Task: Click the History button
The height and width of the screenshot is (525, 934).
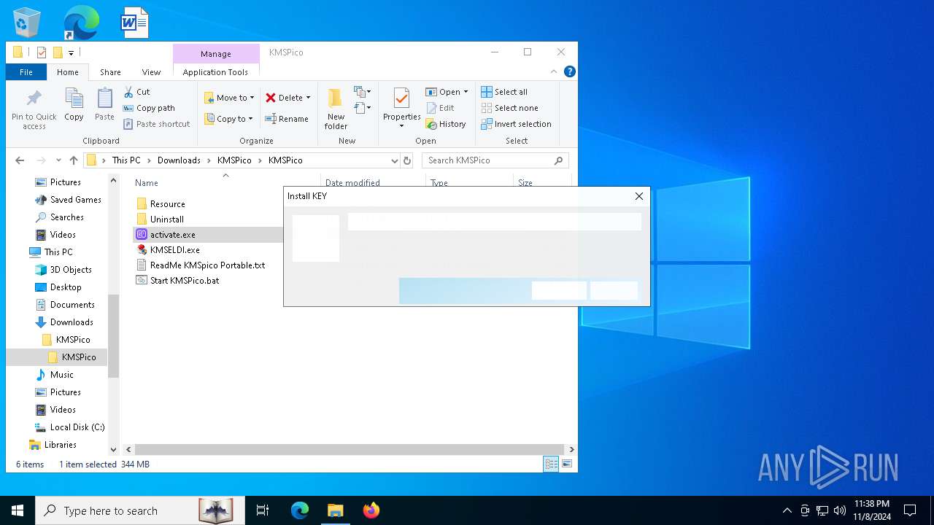Action: [x=446, y=124]
